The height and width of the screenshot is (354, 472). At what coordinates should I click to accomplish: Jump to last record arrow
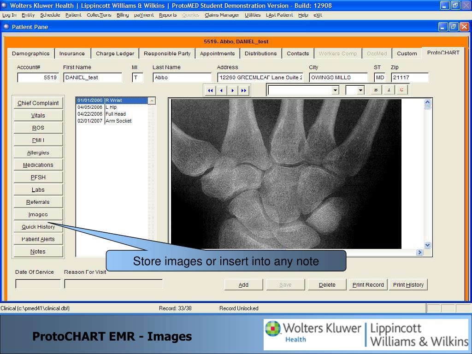243,90
